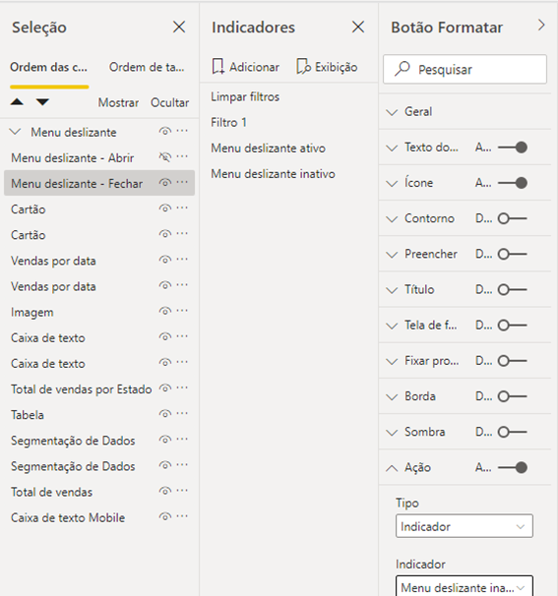Click Adicionar bookmark icon
Screen dimensions: 558x596
[217, 67]
